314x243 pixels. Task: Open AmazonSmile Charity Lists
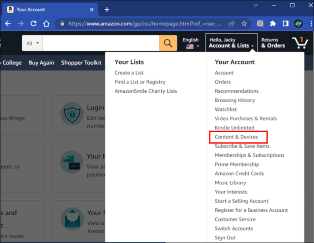pyautogui.click(x=146, y=91)
